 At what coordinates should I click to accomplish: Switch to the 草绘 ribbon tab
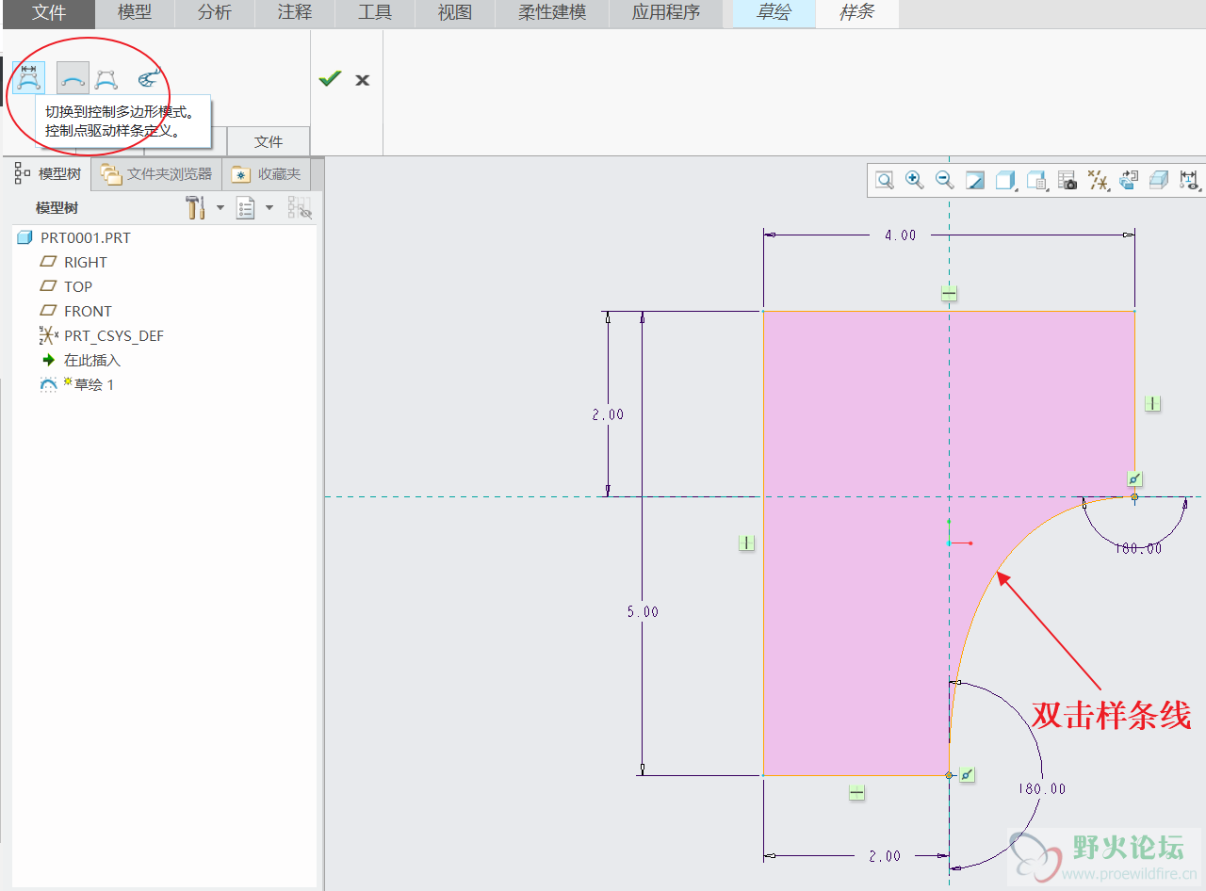pyautogui.click(x=774, y=13)
